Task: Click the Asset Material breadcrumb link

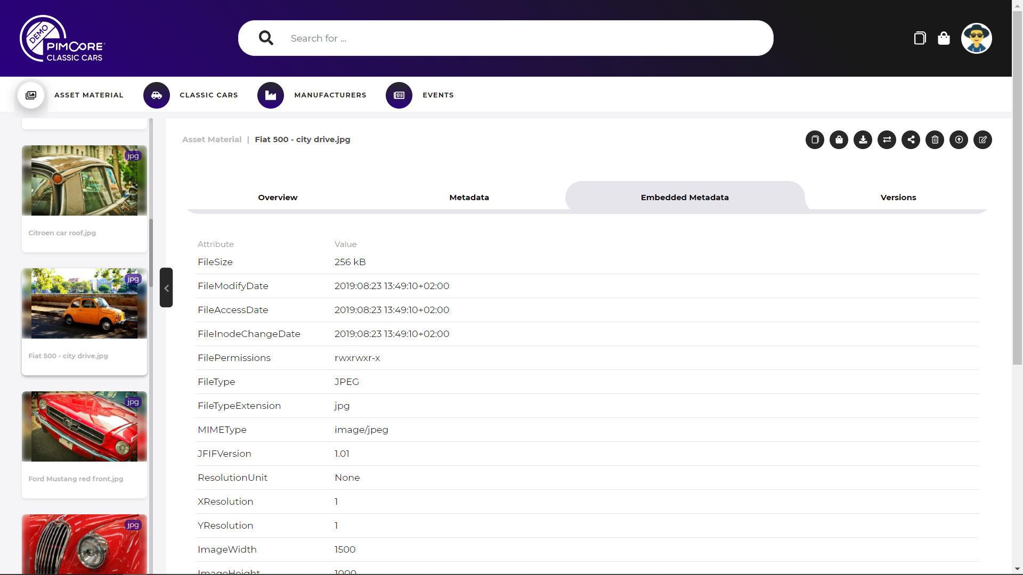Action: click(x=212, y=139)
